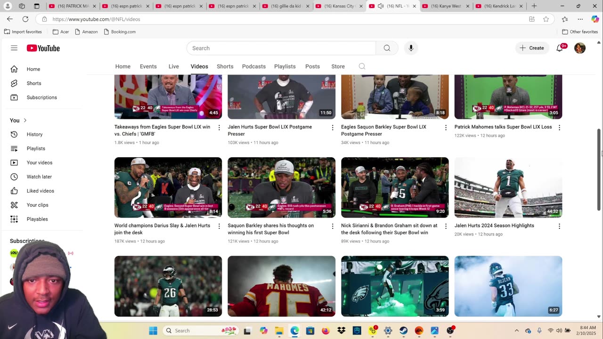The image size is (603, 339).
Task: Open the Amazon favorites folder
Action: point(86,32)
